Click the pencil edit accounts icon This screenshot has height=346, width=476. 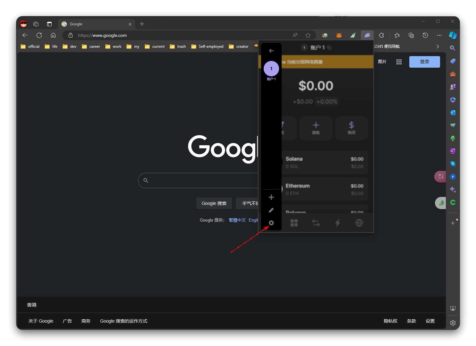(x=271, y=210)
